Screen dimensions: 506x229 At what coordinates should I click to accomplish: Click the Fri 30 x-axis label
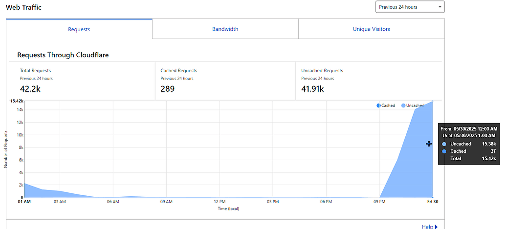point(433,202)
